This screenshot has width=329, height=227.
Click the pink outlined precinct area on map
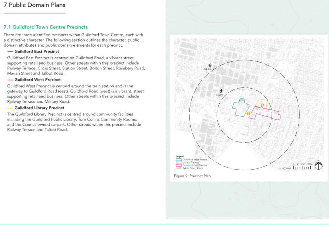[x=265, y=113]
